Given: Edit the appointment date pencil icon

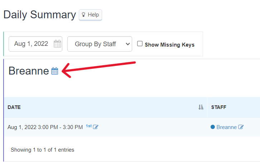Looking at the screenshot, I should 96,127.
